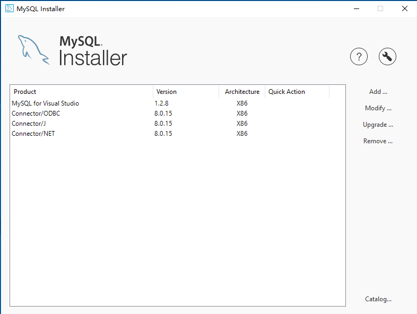Viewport: 417px width, 314px height.
Task: Click the MySQL Installer title bar icon
Action: coord(10,8)
